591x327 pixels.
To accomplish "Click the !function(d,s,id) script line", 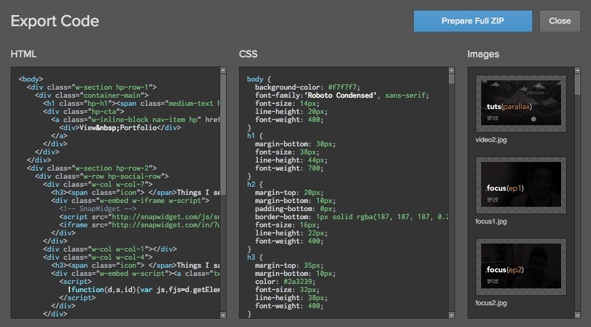I will (x=144, y=290).
